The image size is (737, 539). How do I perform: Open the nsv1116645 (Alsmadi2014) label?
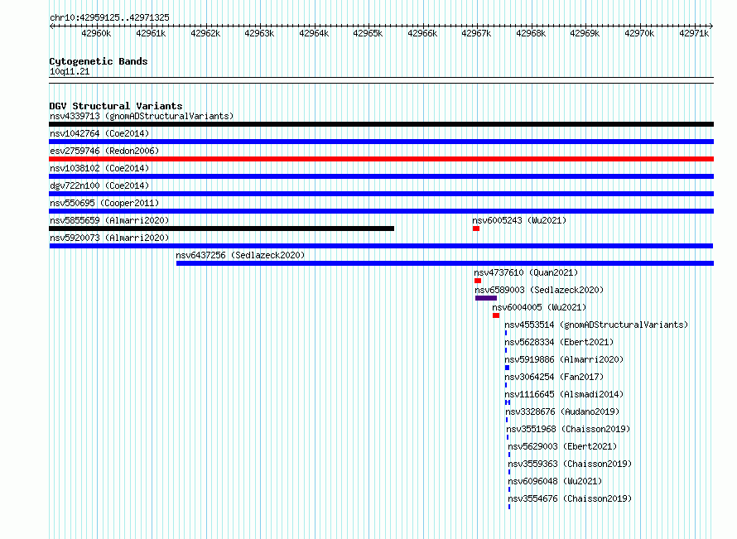[x=564, y=394]
